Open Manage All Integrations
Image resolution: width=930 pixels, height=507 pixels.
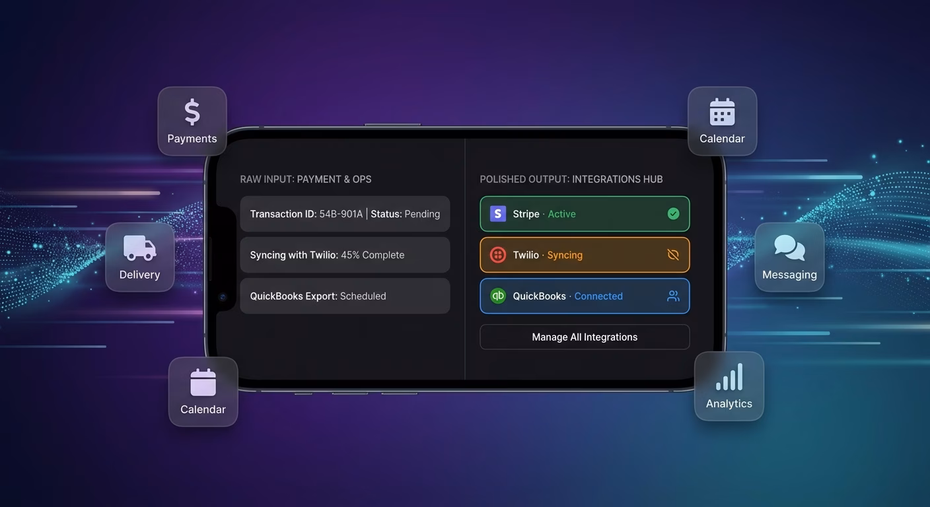pos(585,337)
